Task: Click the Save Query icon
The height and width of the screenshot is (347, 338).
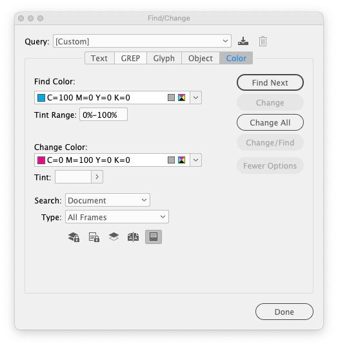Action: (x=243, y=41)
